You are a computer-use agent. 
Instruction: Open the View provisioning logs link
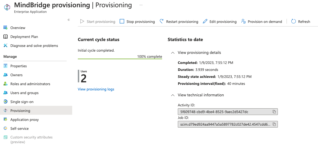point(96,89)
